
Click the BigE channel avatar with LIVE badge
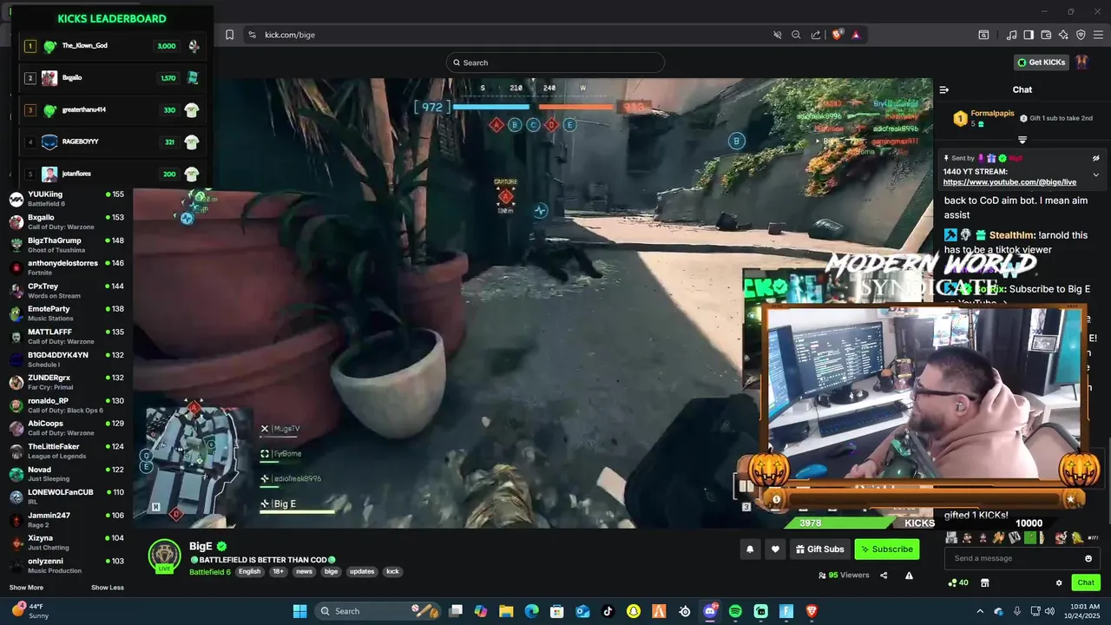pyautogui.click(x=164, y=556)
